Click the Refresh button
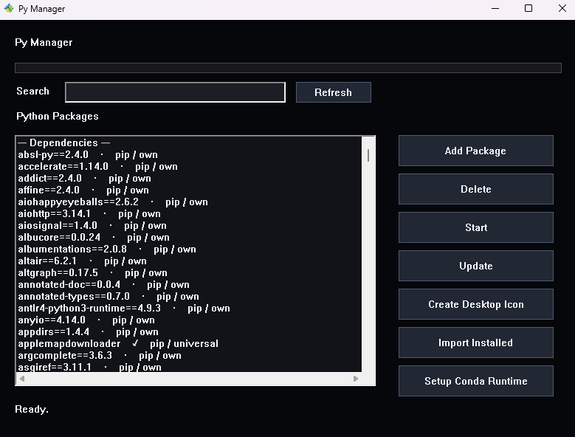Screen dimensions: 575x437 [334, 92]
